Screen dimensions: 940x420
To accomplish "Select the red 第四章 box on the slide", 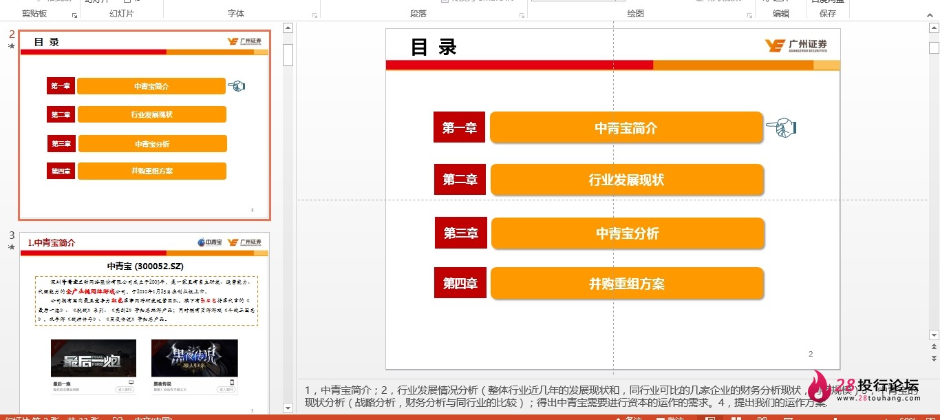I will [x=460, y=283].
